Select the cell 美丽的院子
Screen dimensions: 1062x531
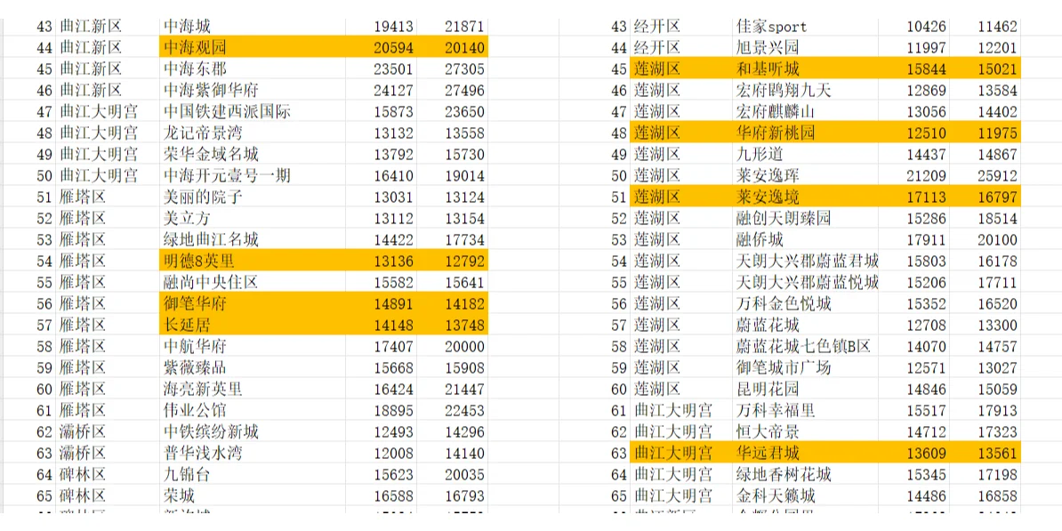pos(252,197)
